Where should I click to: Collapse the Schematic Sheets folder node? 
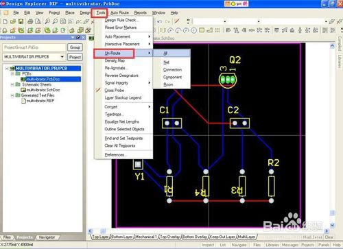point(12,84)
